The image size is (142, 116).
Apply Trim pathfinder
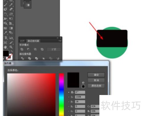pyautogui.click(x=30, y=58)
